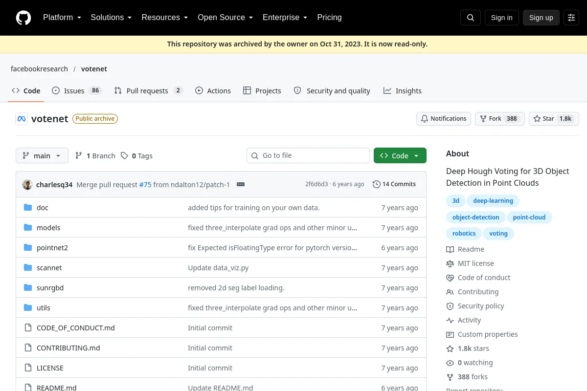Open the appearance settings icon button
The height and width of the screenshot is (391, 587).
571,18
